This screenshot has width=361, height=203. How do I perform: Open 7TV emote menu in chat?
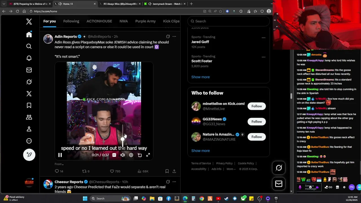click(351, 187)
